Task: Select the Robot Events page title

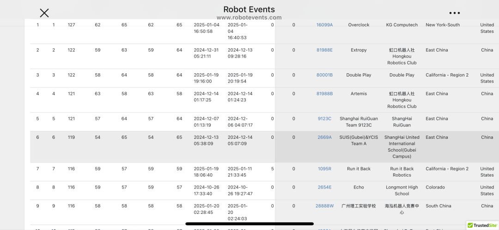Action: [249, 10]
